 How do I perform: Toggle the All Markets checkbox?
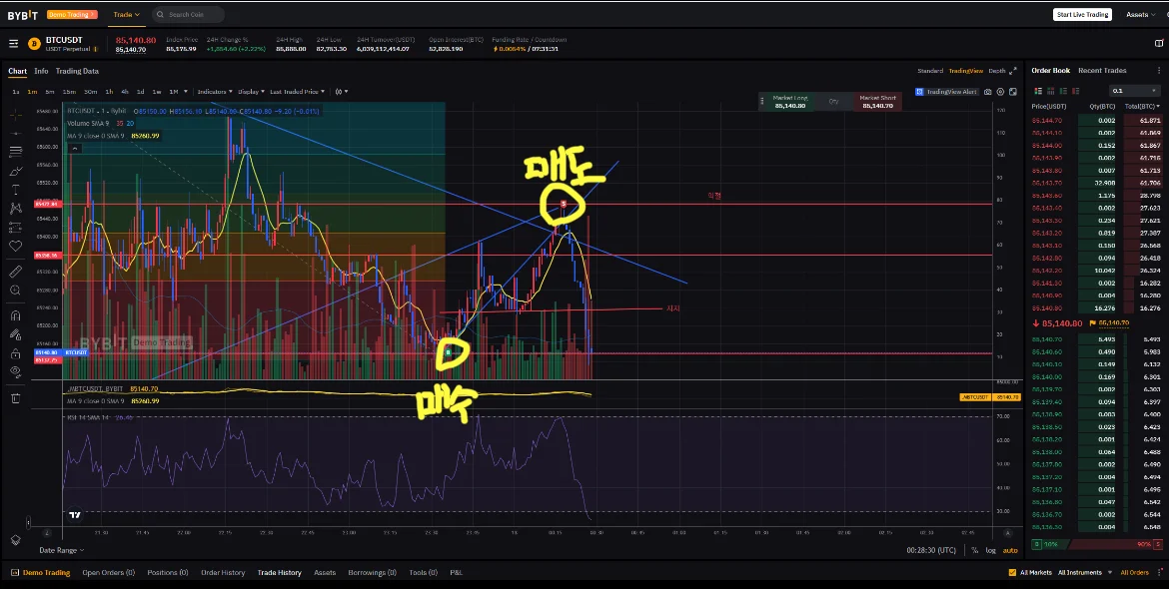1012,573
